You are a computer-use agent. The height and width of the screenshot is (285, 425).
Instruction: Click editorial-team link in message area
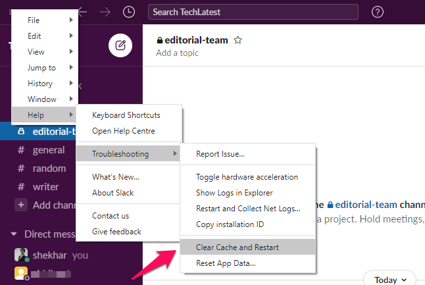coord(362,205)
